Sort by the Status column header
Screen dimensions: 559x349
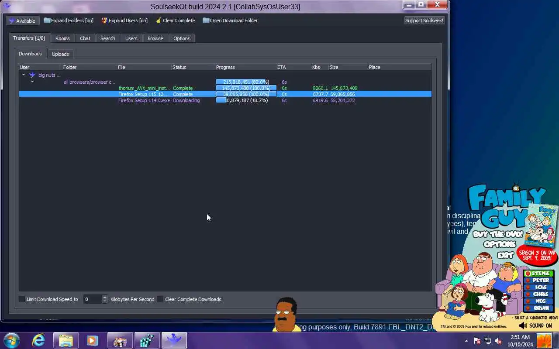(x=193, y=67)
